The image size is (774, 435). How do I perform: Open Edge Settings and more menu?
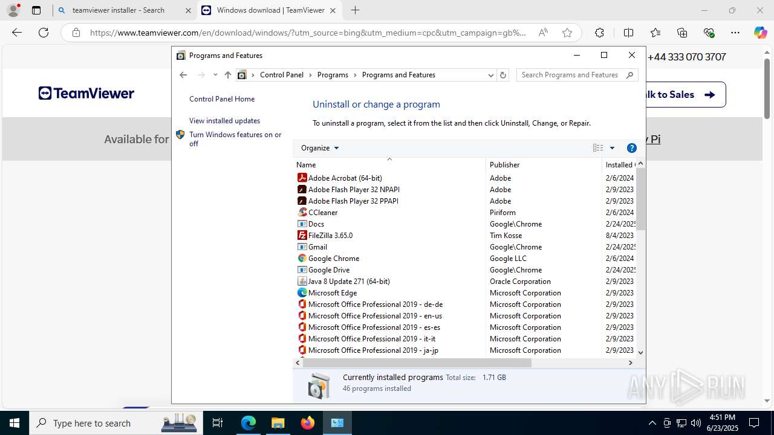pos(735,33)
